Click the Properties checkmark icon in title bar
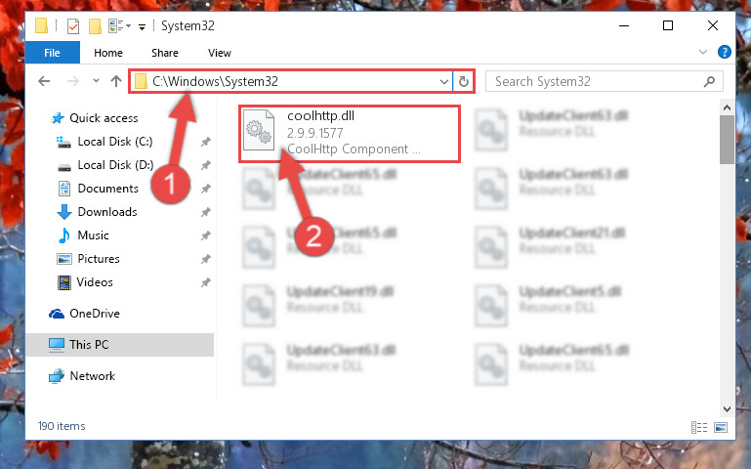751x469 pixels. pos(73,25)
